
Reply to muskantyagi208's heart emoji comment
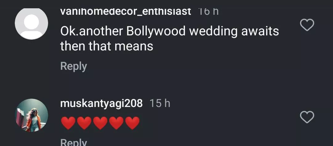(x=73, y=142)
